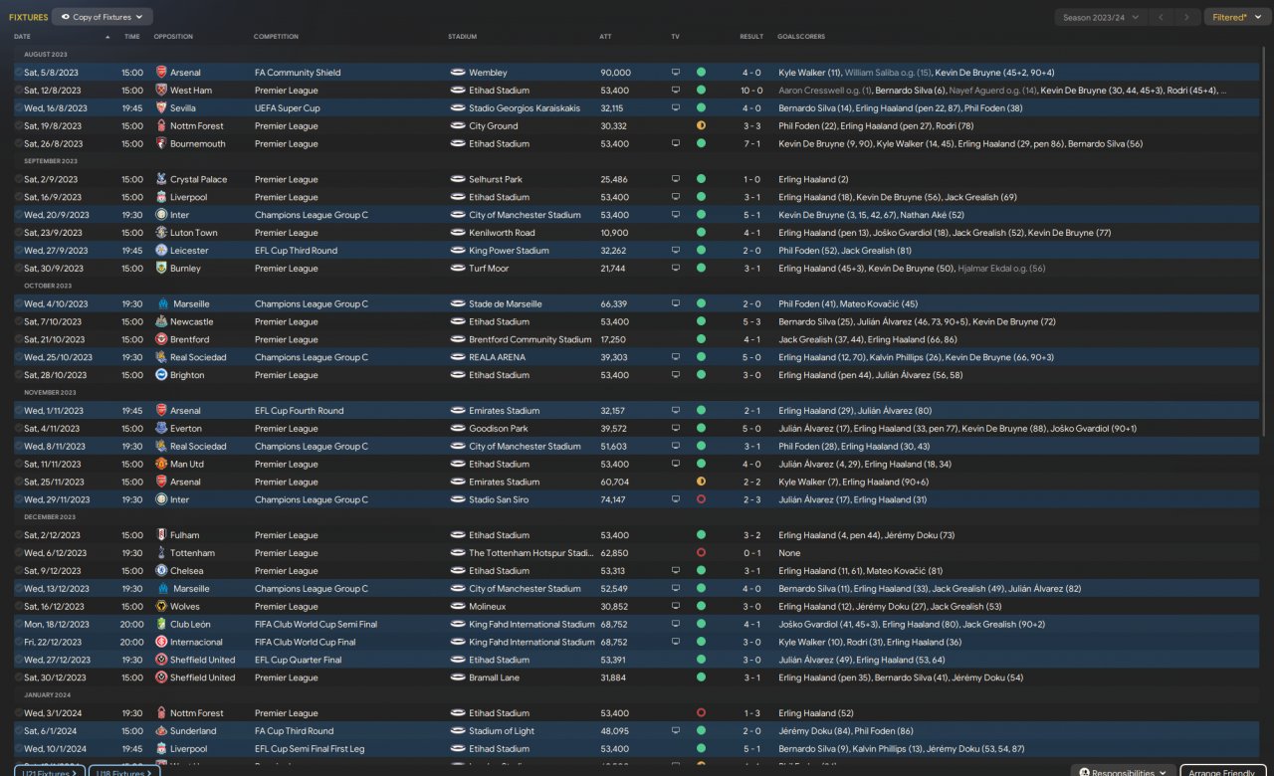Sort by the Competition column header
The height and width of the screenshot is (776, 1274).
click(x=276, y=37)
